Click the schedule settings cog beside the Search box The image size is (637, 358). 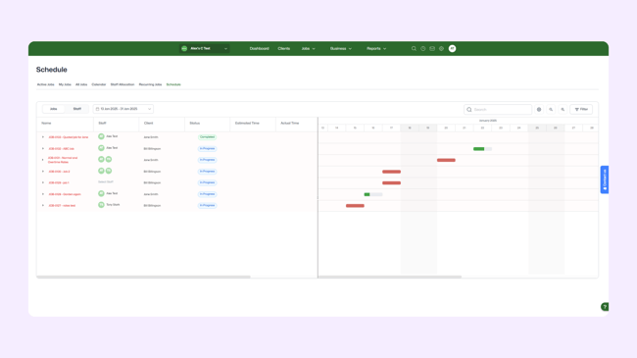[x=539, y=110]
